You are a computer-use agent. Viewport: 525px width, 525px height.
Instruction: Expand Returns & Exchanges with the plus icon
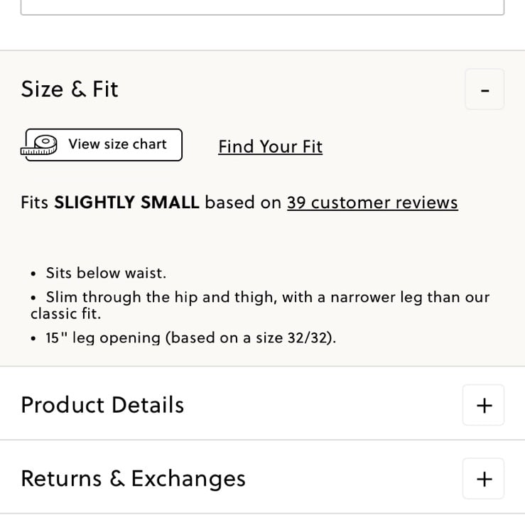coord(484,479)
